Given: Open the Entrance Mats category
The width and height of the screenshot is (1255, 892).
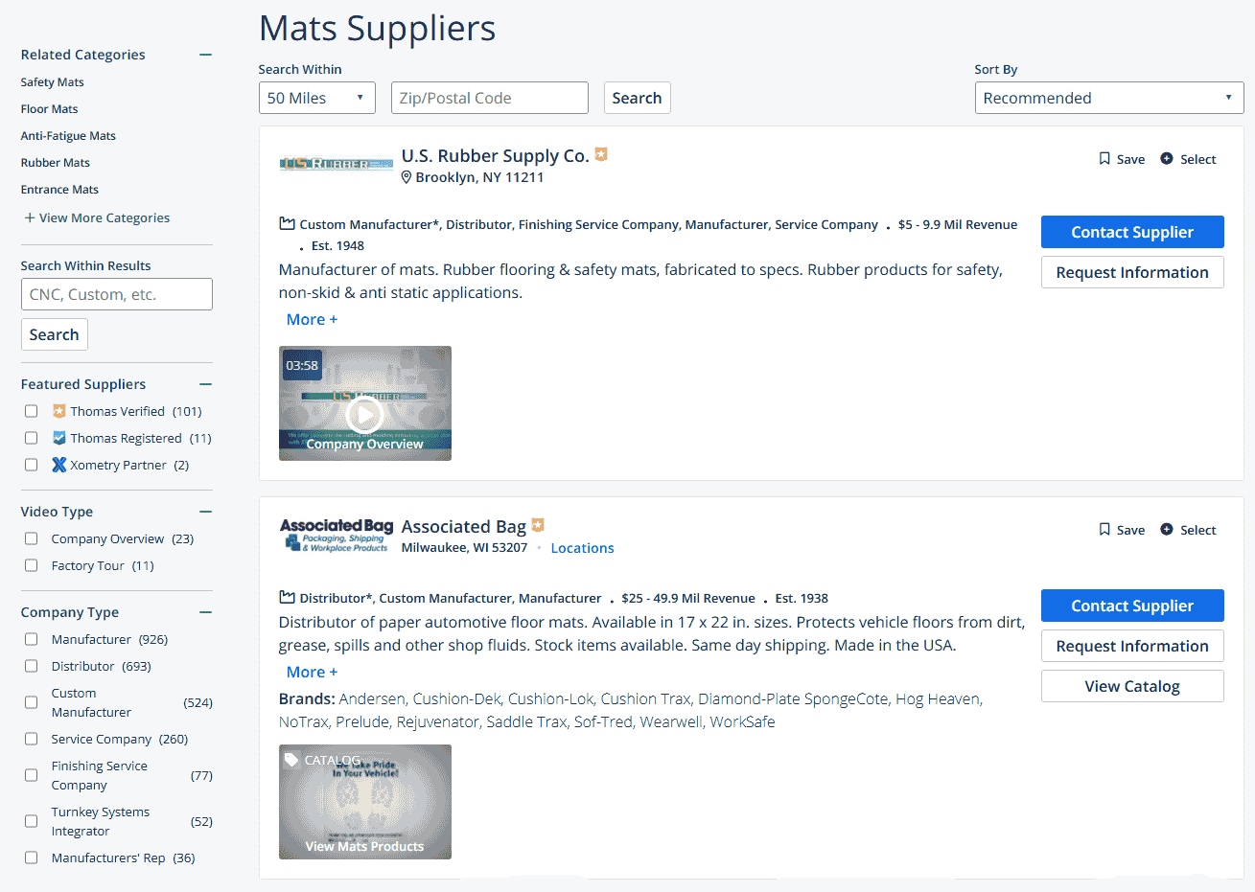Looking at the screenshot, I should pos(59,190).
